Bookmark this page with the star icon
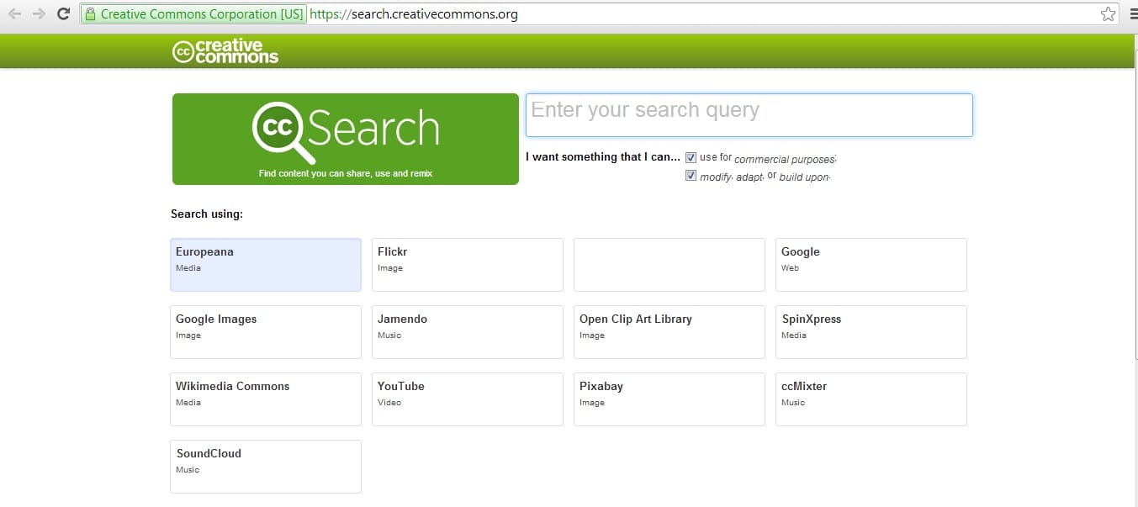The height and width of the screenshot is (507, 1138). (1109, 13)
